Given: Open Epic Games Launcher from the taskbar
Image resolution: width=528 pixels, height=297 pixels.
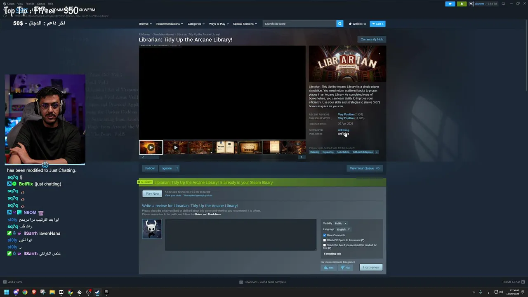Looking at the screenshot, I should pos(106,292).
